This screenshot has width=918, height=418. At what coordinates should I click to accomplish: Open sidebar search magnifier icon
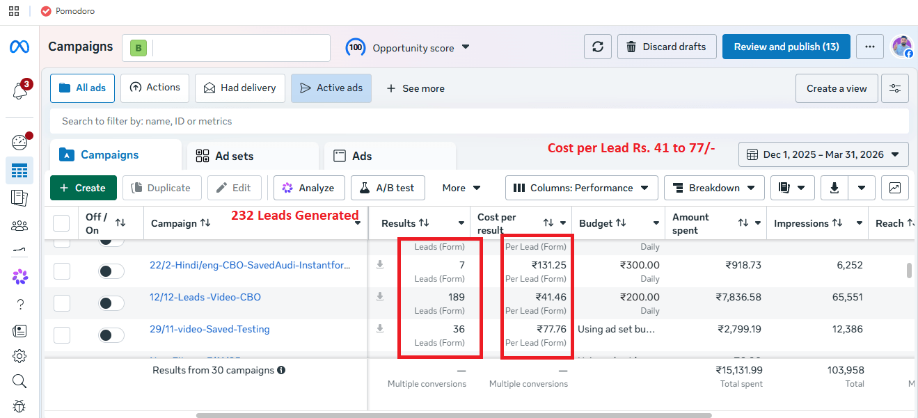tap(19, 381)
